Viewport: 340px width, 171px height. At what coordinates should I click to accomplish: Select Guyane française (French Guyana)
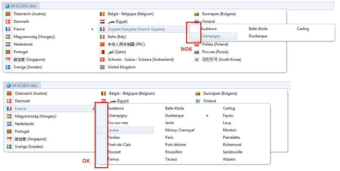(x=136, y=29)
